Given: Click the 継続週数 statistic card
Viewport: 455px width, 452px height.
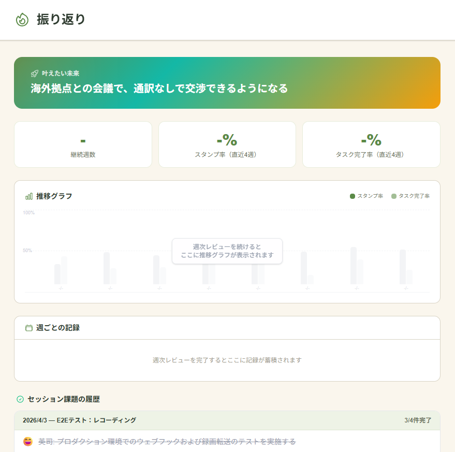Looking at the screenshot, I should point(82,144).
